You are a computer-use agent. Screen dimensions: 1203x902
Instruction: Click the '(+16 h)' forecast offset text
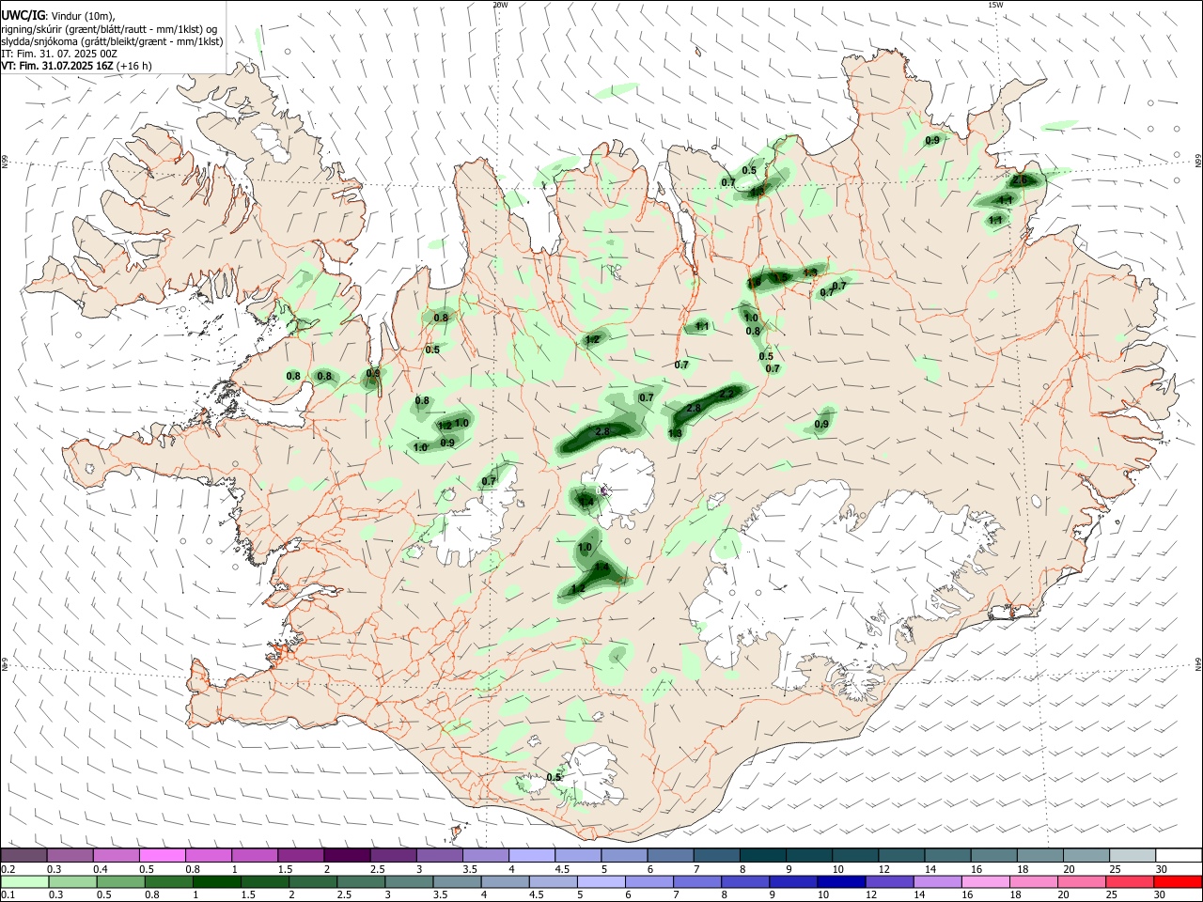134,66
